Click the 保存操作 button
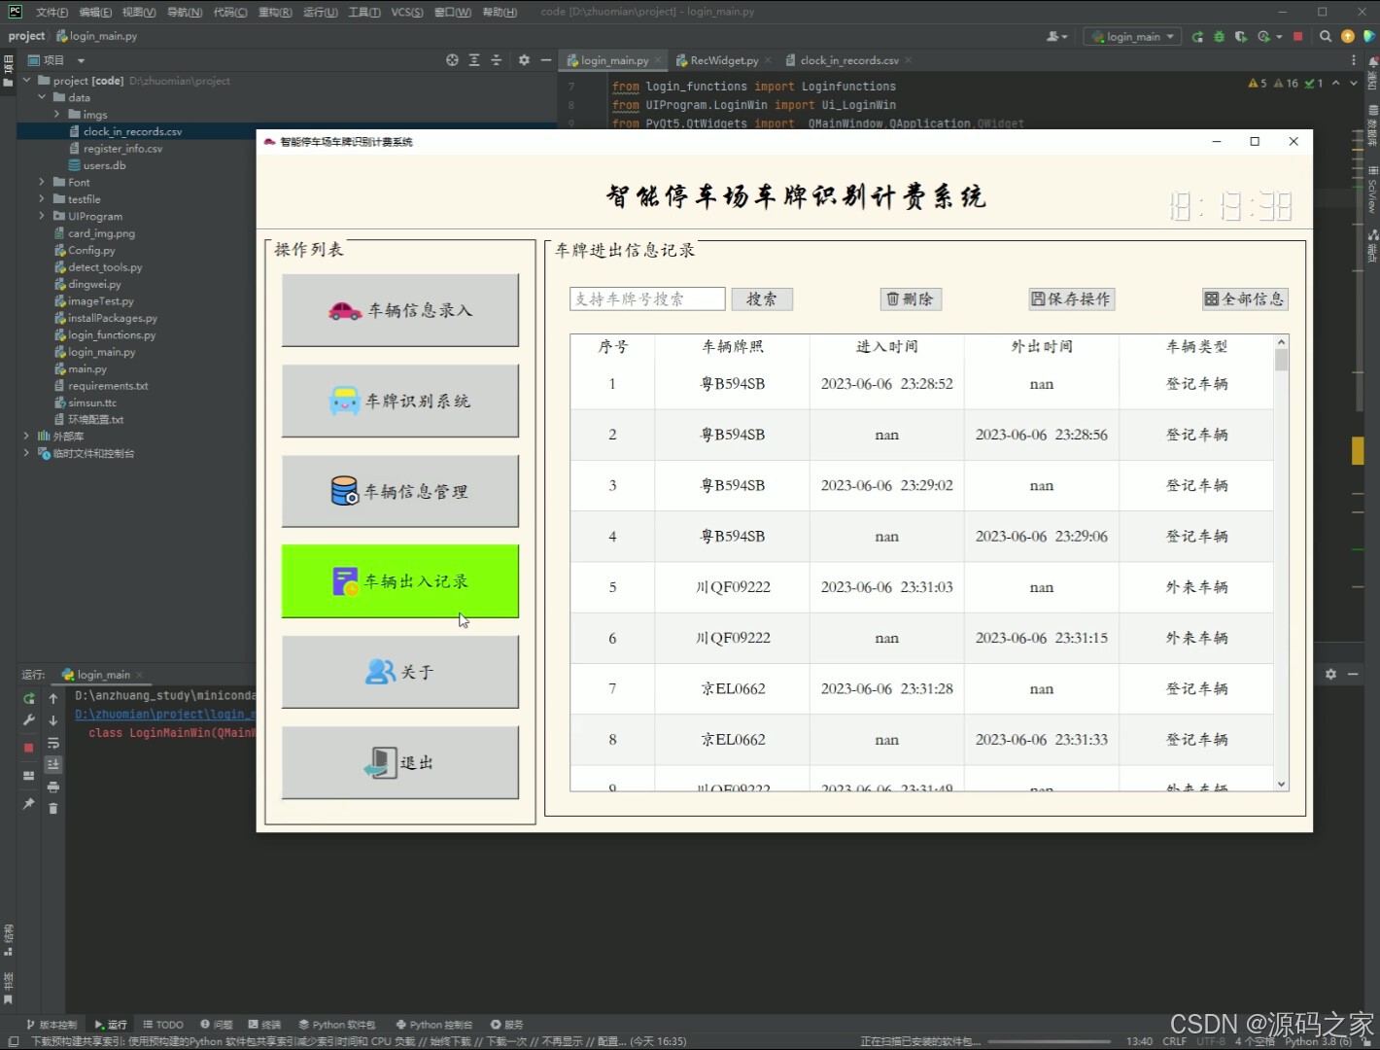 tap(1071, 299)
